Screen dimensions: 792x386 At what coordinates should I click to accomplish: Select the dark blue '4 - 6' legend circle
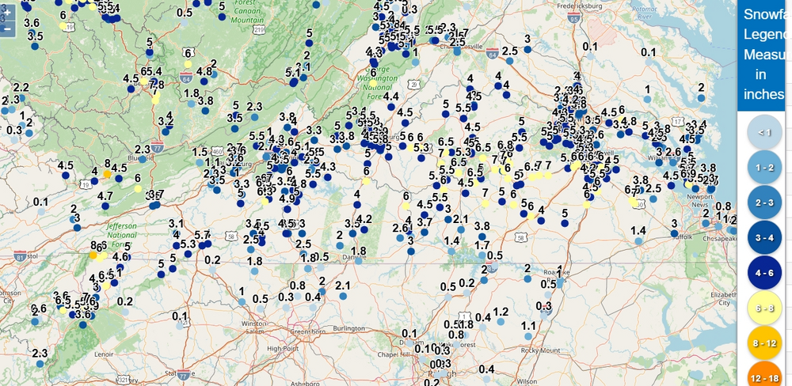[763, 271]
